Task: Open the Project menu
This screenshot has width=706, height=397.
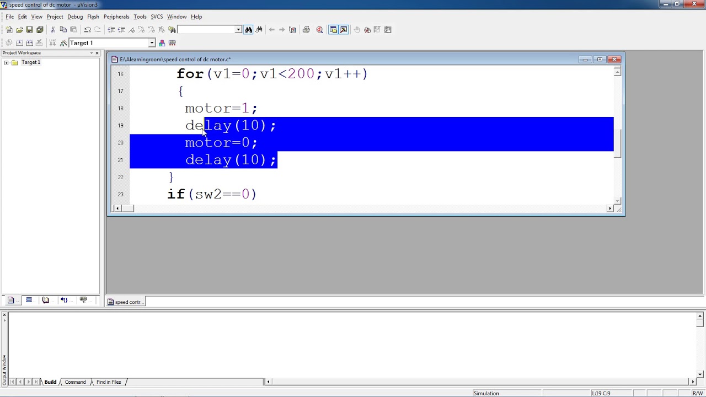Action: point(55,17)
